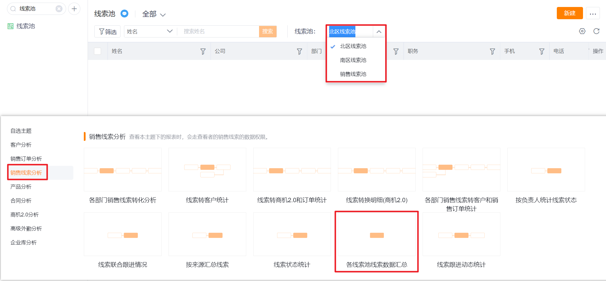This screenshot has height=281, width=606.
Task: Open 各线索池线索数据汇总 report thumbnail
Action: [377, 234]
